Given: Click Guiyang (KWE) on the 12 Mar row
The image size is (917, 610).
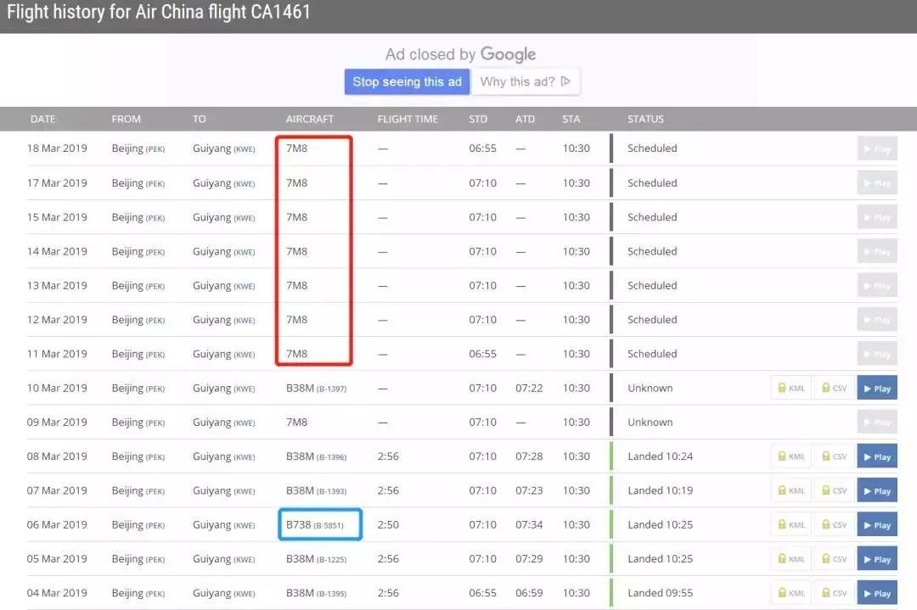Looking at the screenshot, I should pos(223,319).
